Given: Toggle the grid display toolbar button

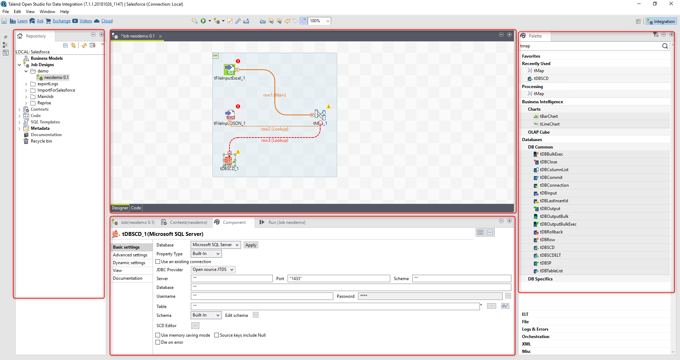Looking at the screenshot, I should 304,21.
